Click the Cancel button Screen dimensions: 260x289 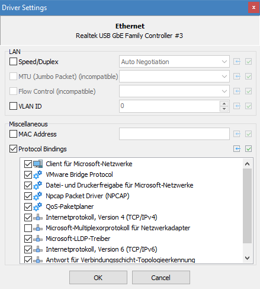pos(161,278)
